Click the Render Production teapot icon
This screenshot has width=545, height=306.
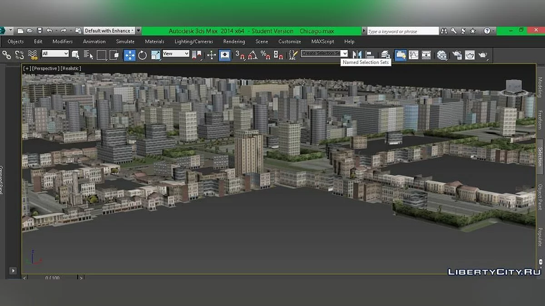point(482,55)
